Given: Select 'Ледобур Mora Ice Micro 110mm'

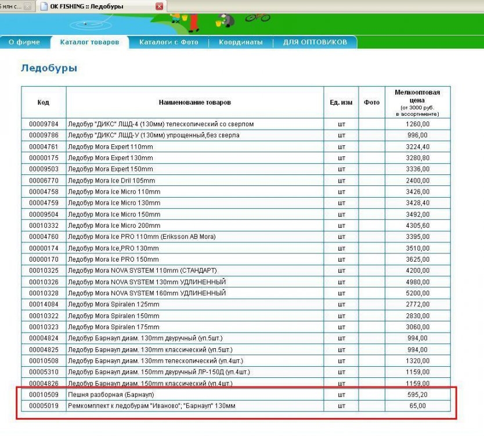Looking at the screenshot, I should point(114,192).
